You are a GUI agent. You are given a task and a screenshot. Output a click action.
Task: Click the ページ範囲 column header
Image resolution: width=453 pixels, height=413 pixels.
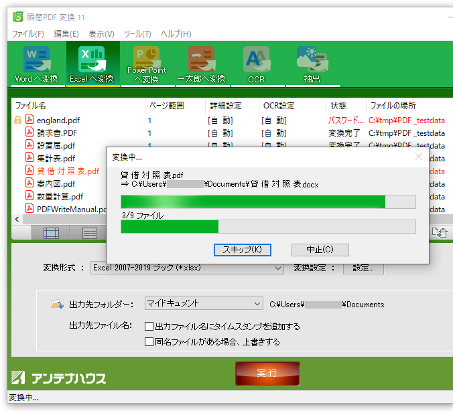point(175,106)
